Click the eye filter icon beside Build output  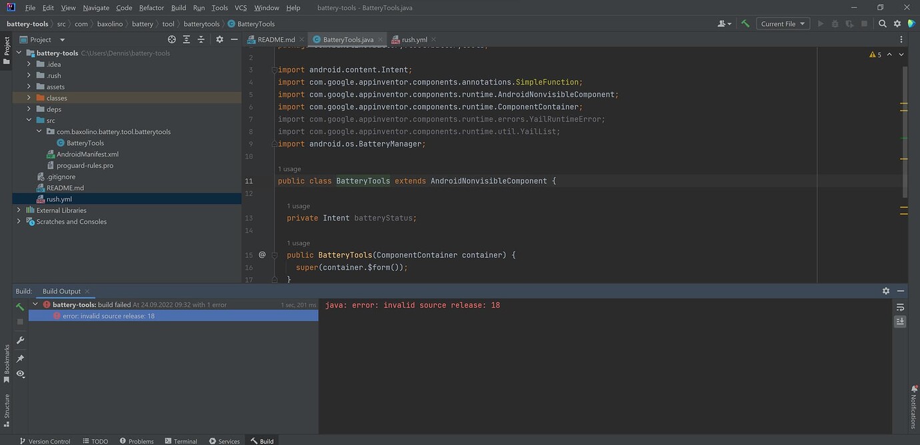click(20, 374)
